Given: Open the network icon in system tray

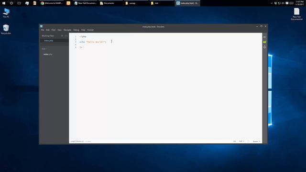Looking at the screenshot, I should coord(279,3).
